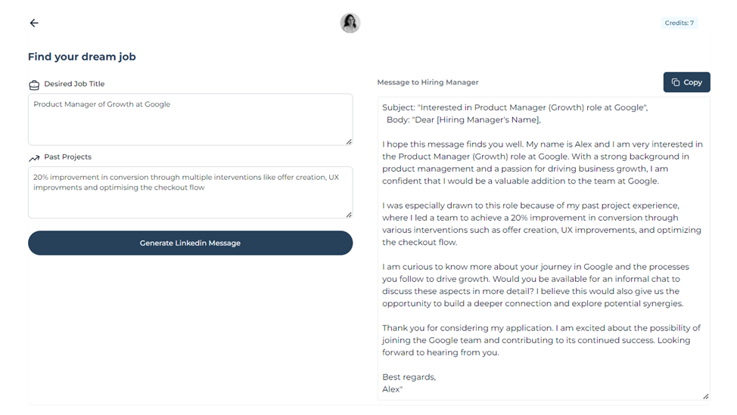Screen dimensions: 737x415
Task: Click the Subject line in the message
Action: coord(515,107)
